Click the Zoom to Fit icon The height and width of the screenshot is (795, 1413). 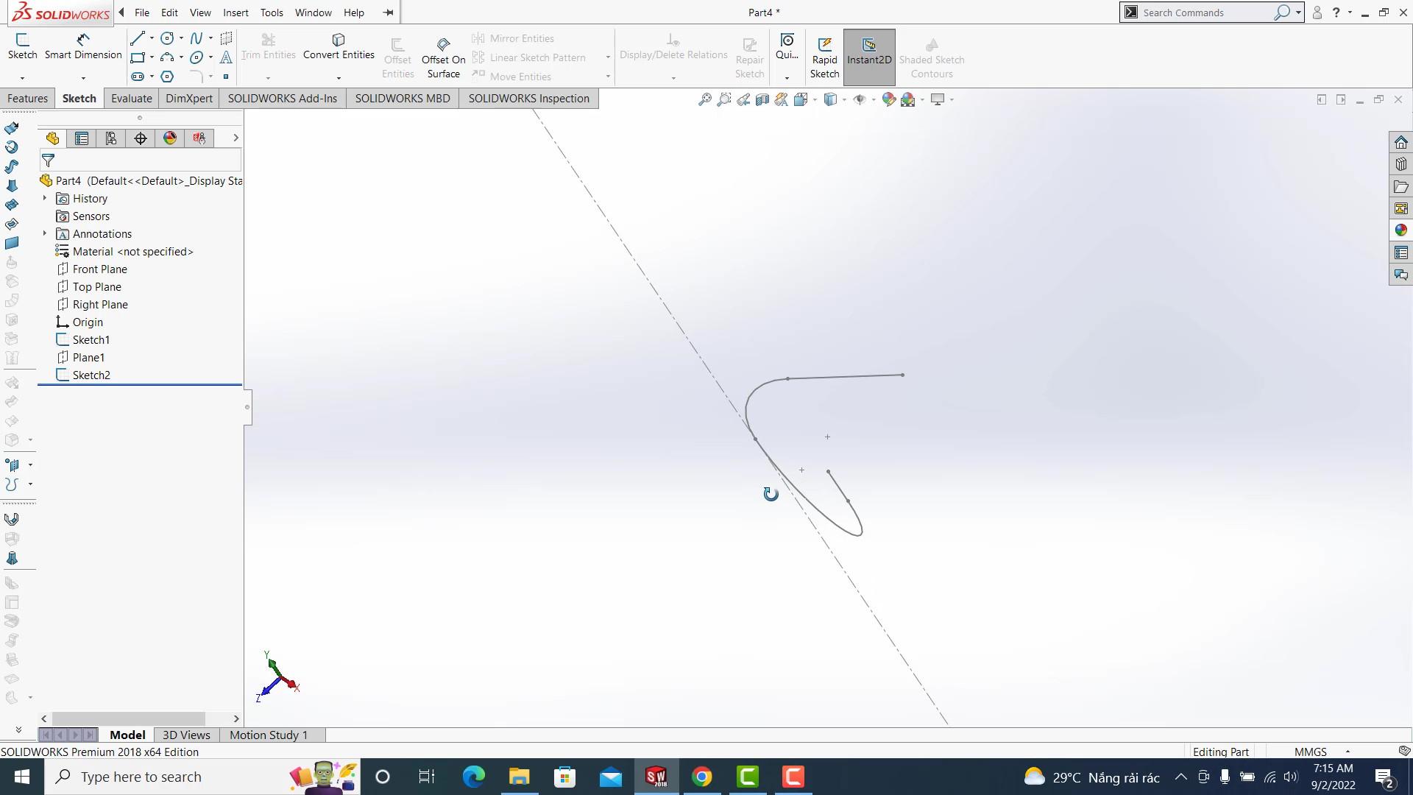[x=705, y=99]
